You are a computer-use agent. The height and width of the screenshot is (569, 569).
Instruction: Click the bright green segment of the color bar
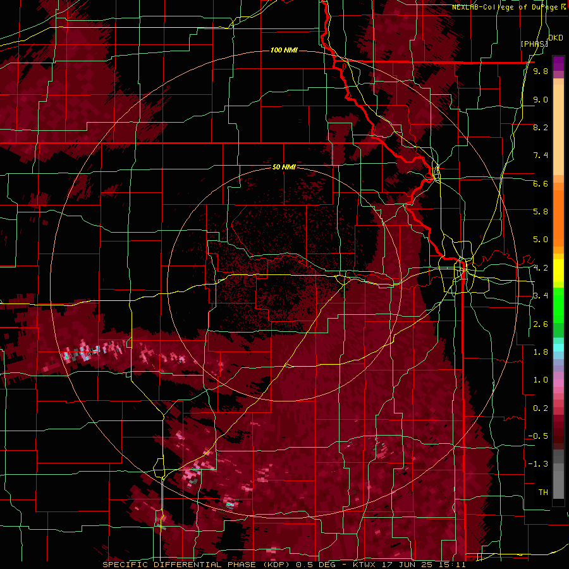pos(558,305)
